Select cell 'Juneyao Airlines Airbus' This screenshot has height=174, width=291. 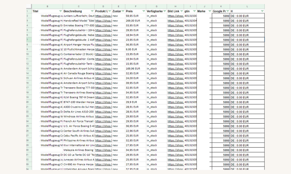(x=79, y=159)
